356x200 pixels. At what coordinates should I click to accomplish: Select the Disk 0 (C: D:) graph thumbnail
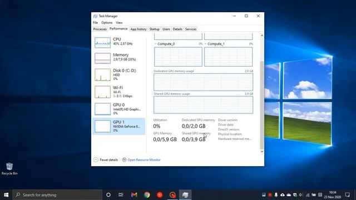click(102, 75)
